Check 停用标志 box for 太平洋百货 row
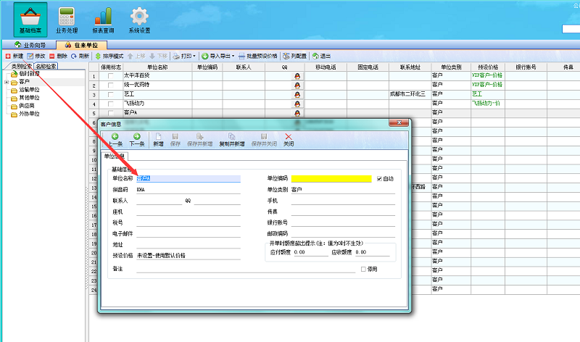 click(110, 75)
